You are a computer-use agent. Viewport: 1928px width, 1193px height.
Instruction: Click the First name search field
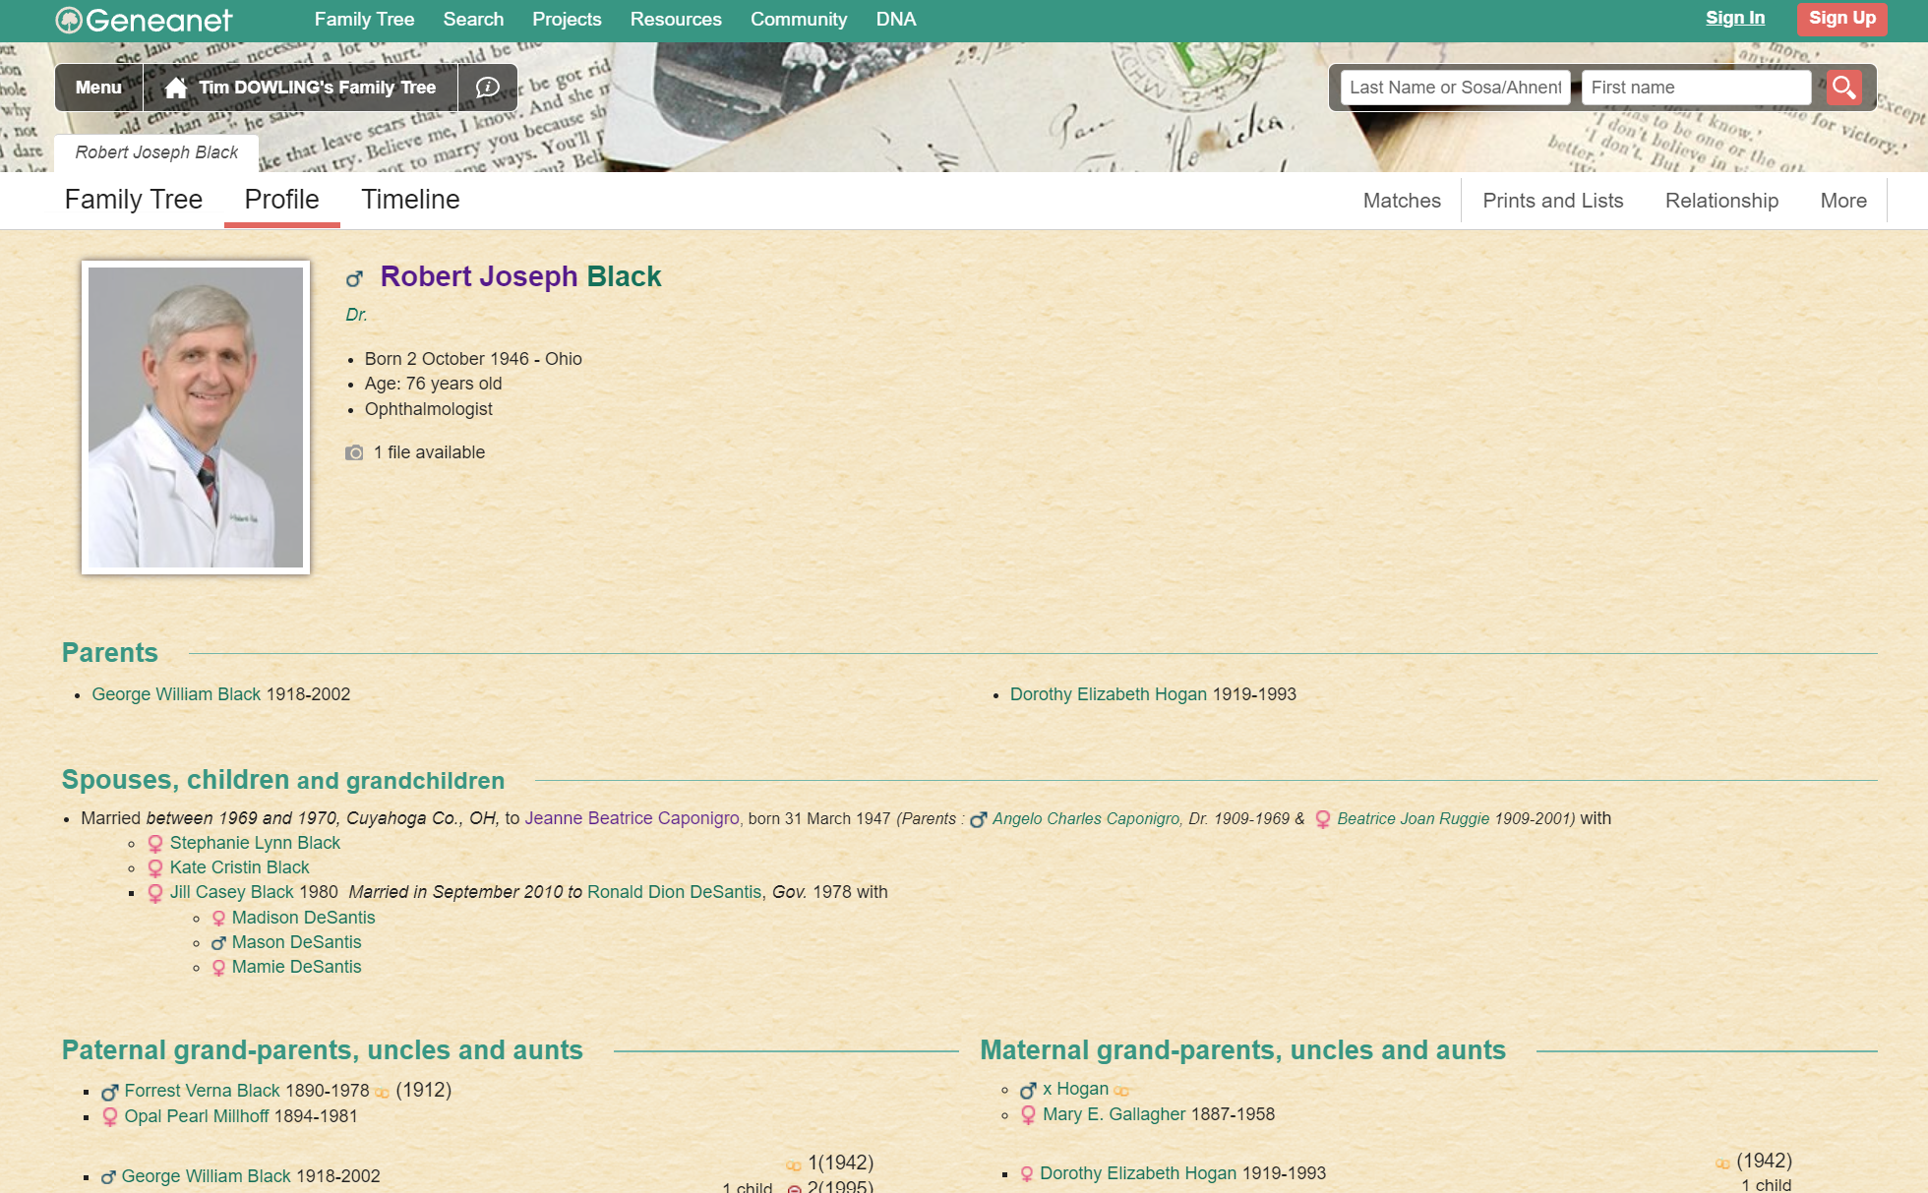coord(1696,88)
